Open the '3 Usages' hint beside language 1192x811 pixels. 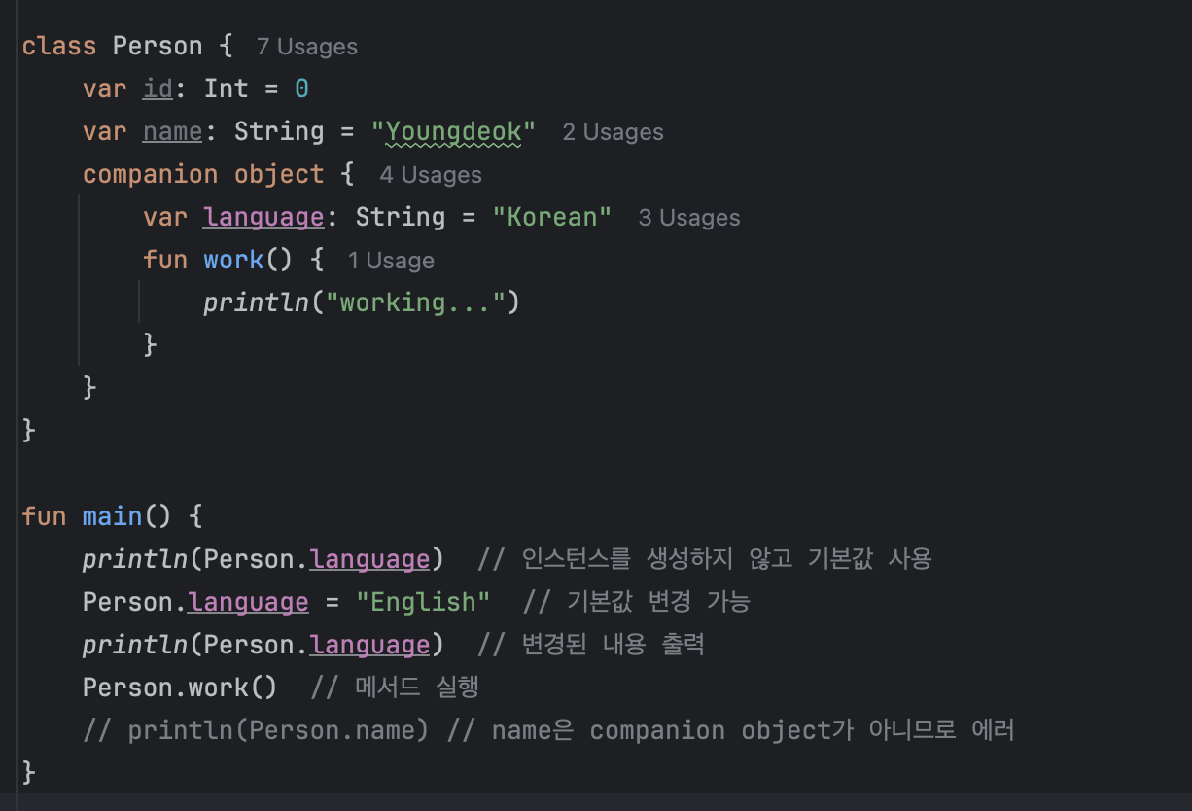(689, 218)
